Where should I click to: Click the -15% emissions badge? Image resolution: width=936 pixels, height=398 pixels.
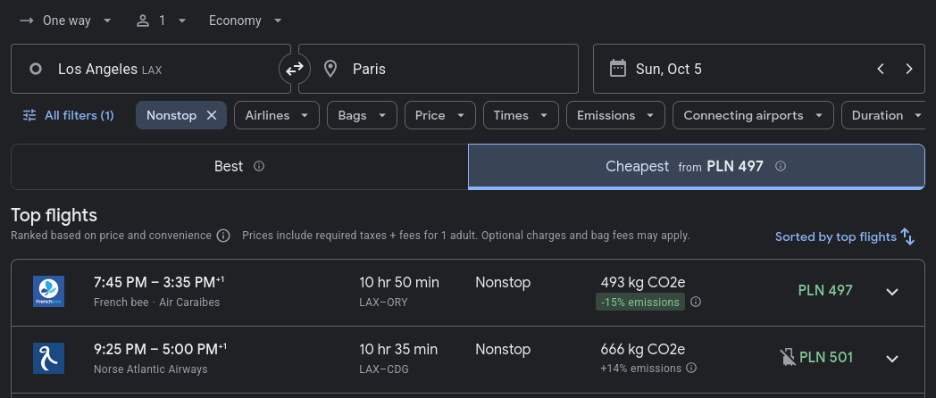pyautogui.click(x=639, y=302)
